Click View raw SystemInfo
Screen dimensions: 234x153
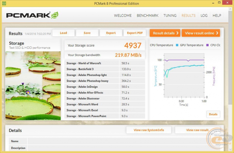(149, 130)
